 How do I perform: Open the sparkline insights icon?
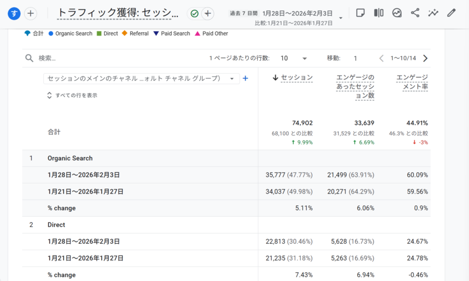(433, 13)
